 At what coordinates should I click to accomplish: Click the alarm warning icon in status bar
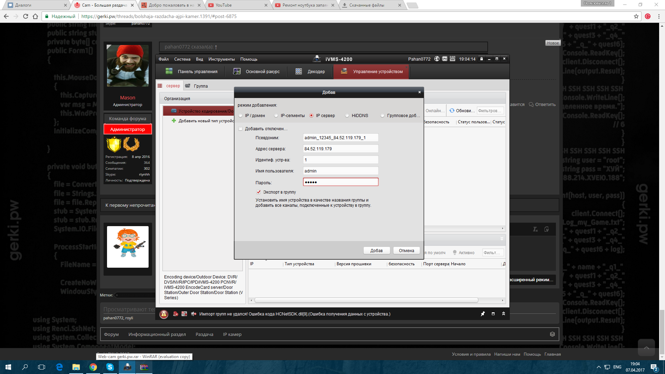pyautogui.click(x=164, y=314)
